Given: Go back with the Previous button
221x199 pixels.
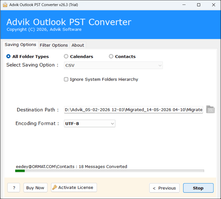Looking at the screenshot, I should 164,188.
